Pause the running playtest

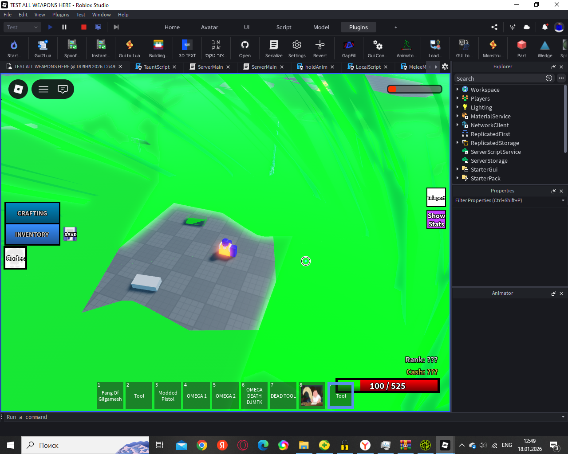[x=64, y=27]
